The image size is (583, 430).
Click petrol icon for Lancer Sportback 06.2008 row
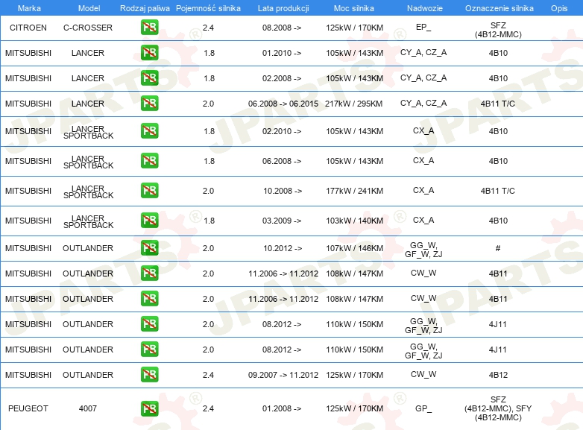pos(149,161)
